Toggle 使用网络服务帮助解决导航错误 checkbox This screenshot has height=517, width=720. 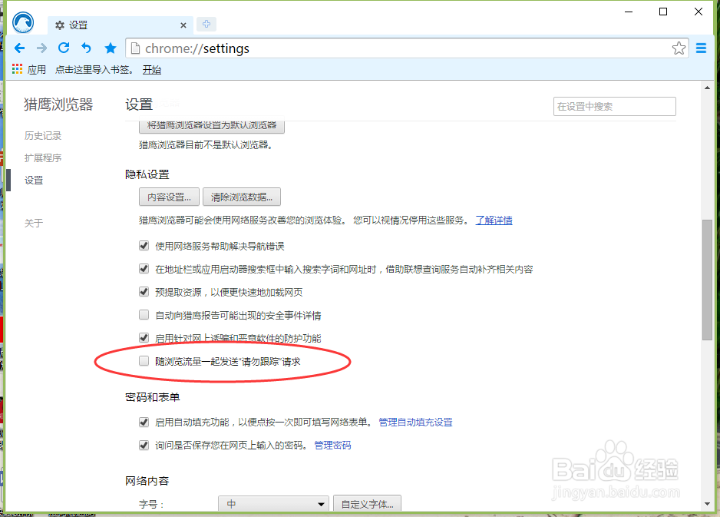point(144,246)
